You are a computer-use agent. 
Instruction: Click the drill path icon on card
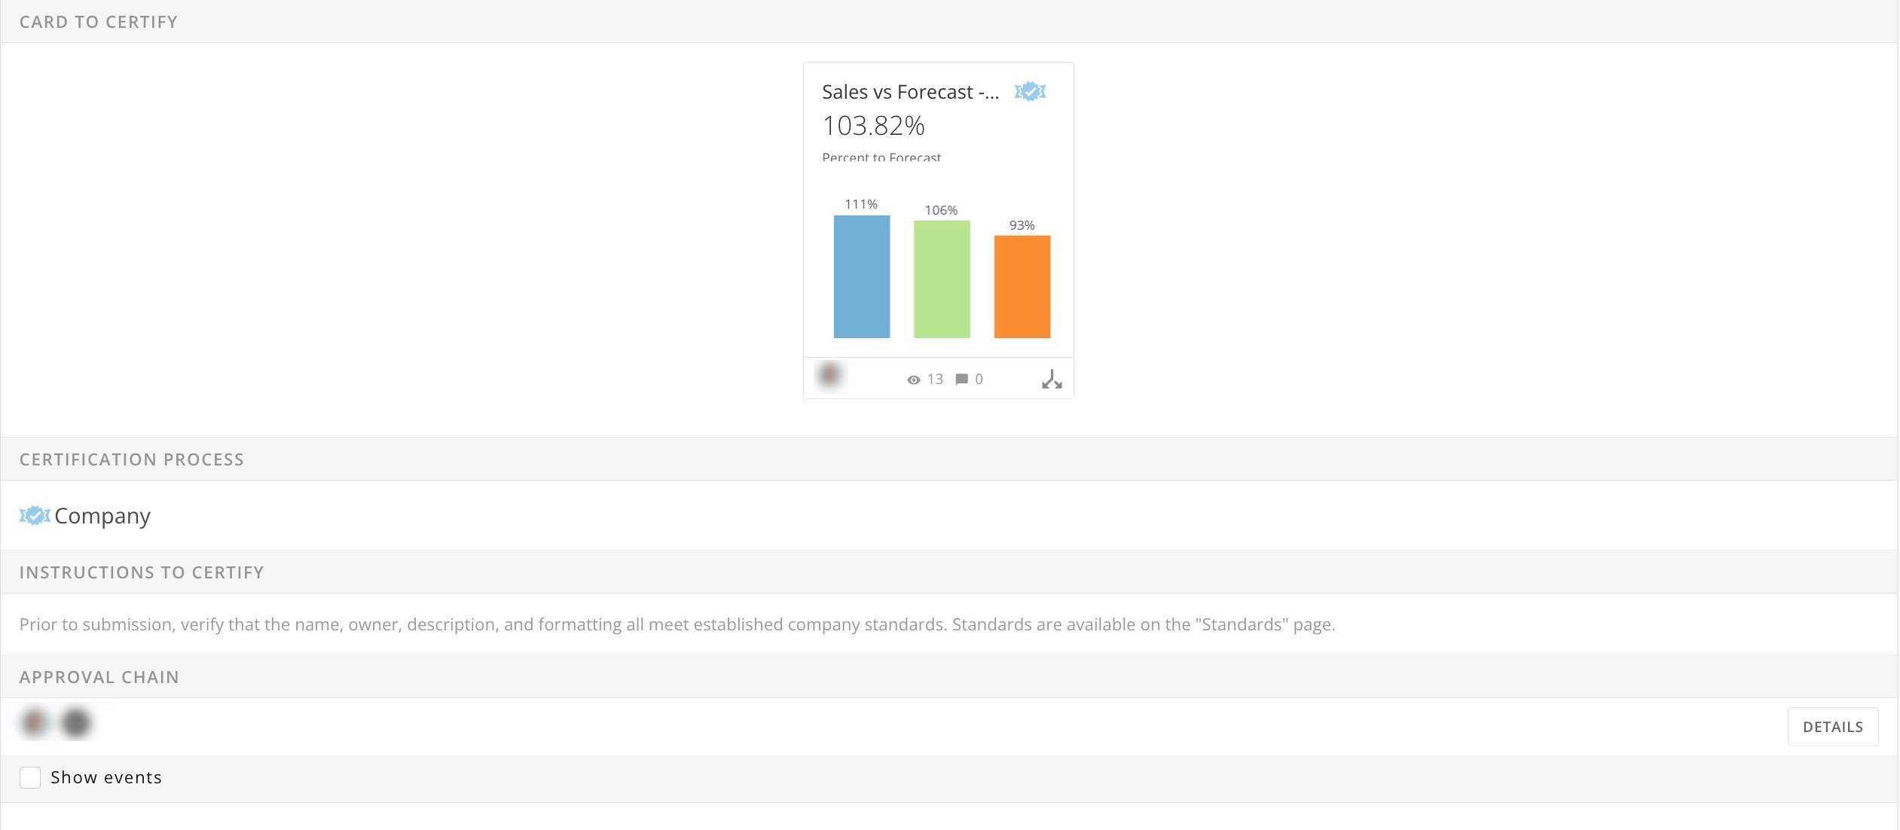1052,380
